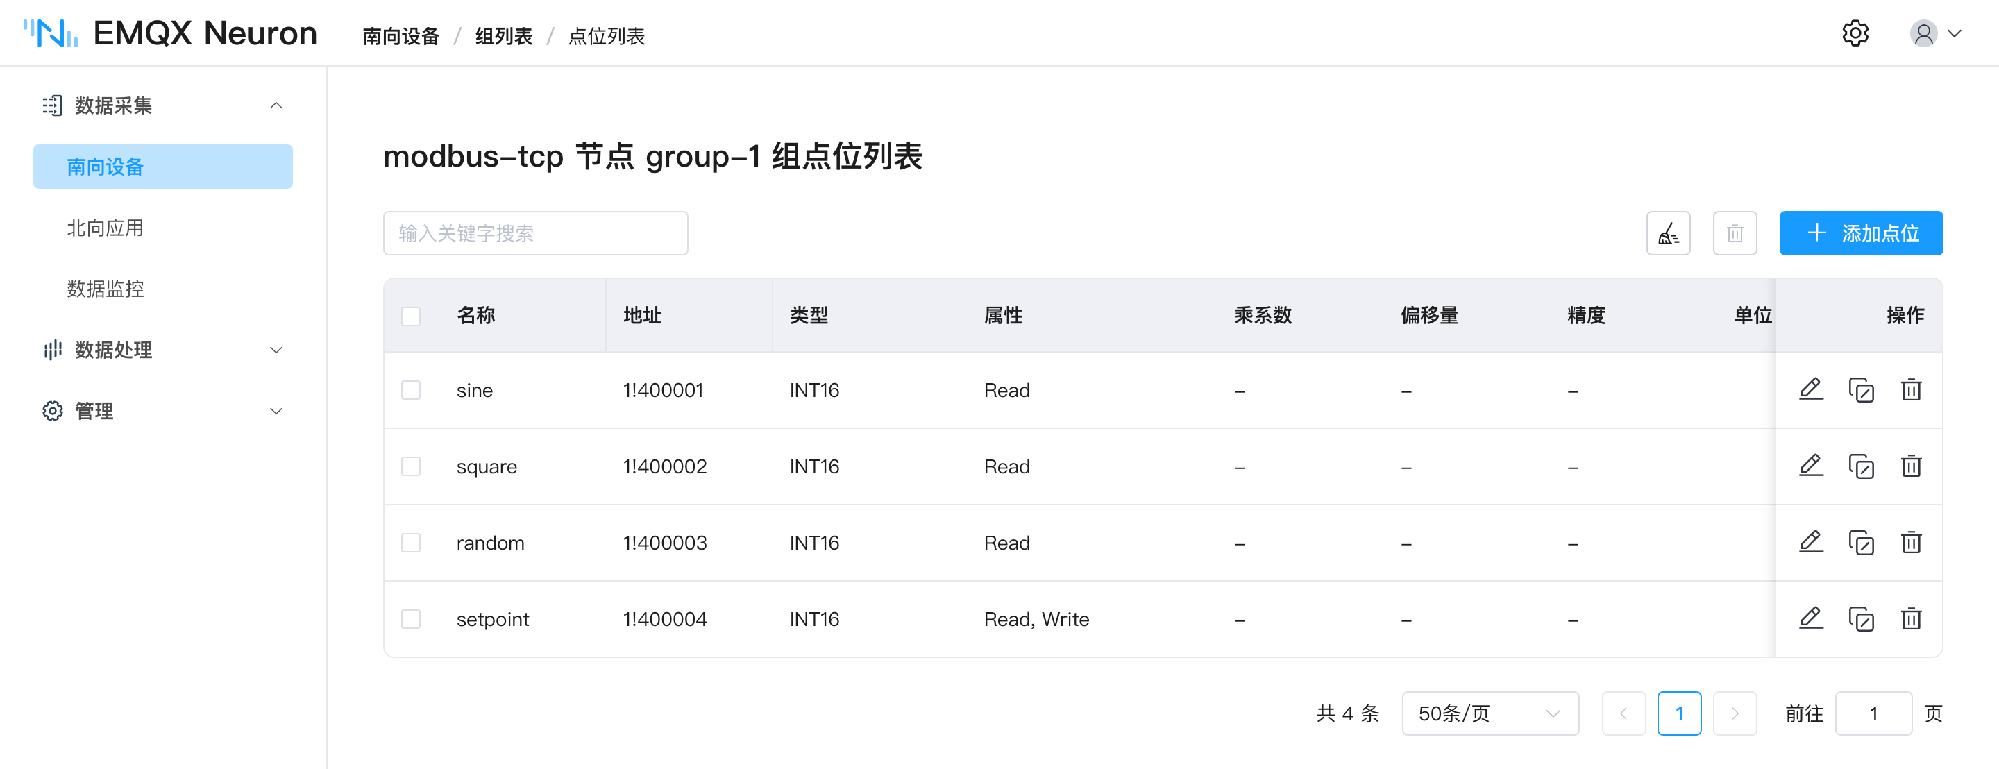Click the 添加点位 button
Image resolution: width=1999 pixels, height=769 pixels.
coord(1861,233)
